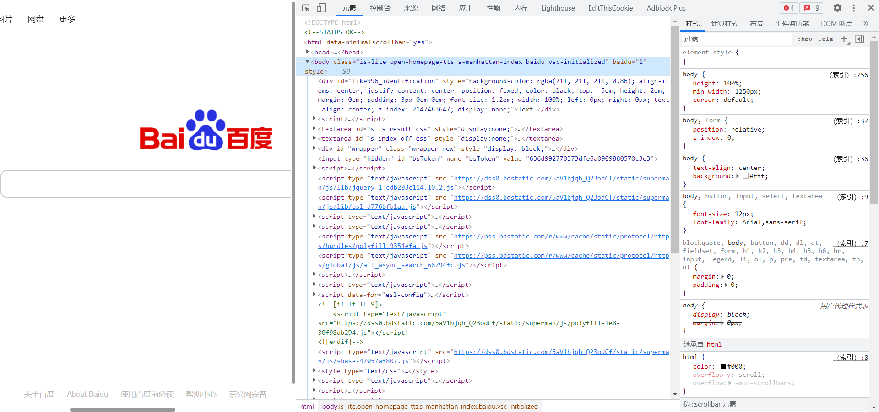The width and height of the screenshot is (879, 412).
Task: Open the 性能 (Performance) tab
Action: 493,8
